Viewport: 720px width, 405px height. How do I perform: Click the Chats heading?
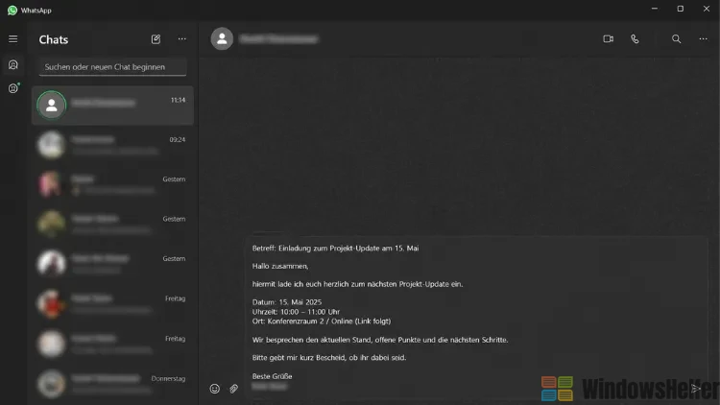(x=54, y=40)
